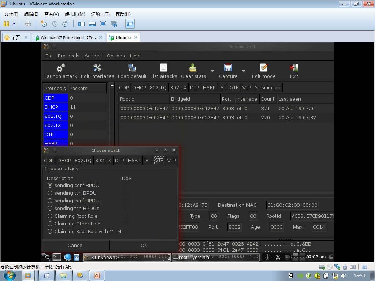Collapse the protocols panel minus button

[112, 85]
